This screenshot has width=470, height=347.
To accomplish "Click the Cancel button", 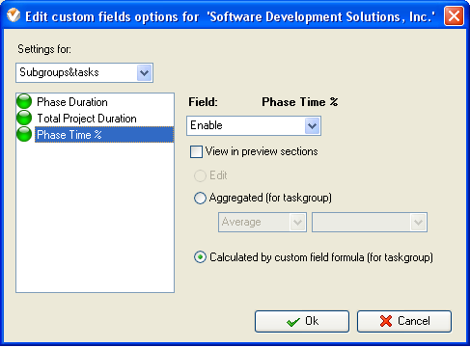I will [x=404, y=321].
